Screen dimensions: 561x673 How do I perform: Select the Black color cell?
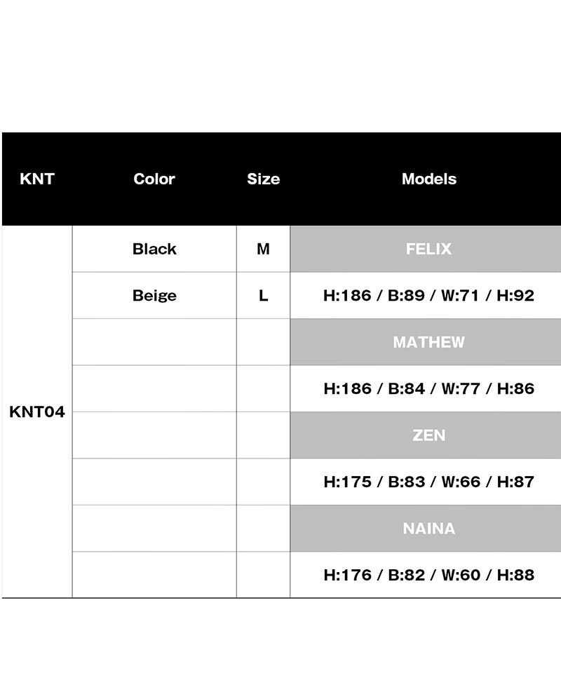coord(154,249)
